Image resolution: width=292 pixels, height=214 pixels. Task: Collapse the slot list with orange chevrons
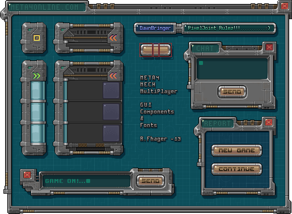(x=113, y=76)
